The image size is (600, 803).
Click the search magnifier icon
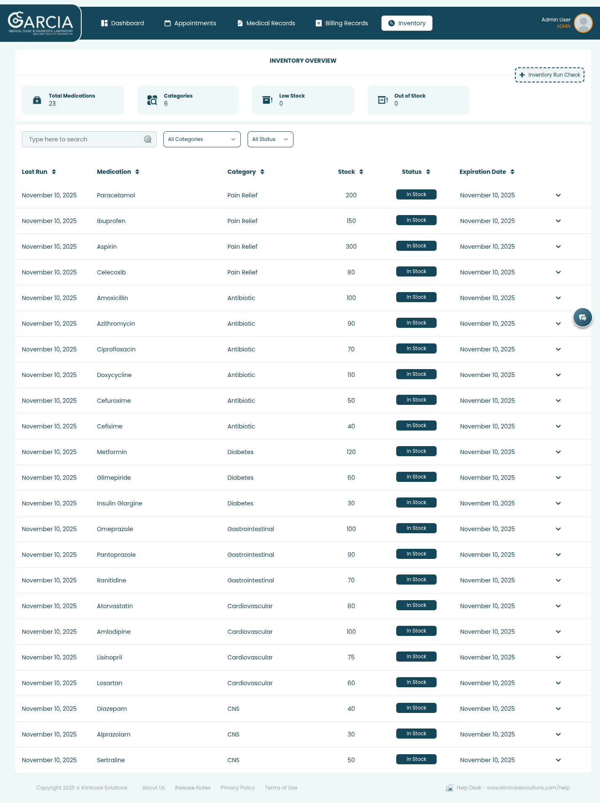(148, 139)
